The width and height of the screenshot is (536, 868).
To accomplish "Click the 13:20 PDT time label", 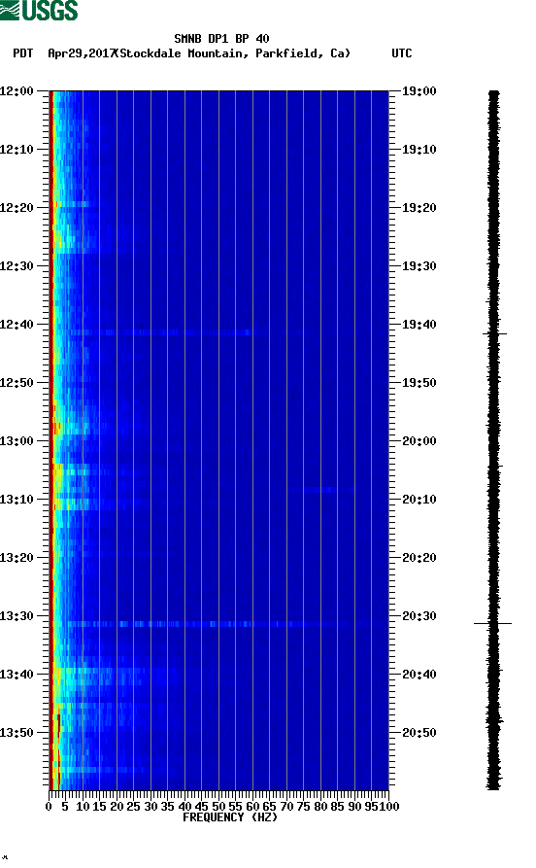I will tap(17, 558).
